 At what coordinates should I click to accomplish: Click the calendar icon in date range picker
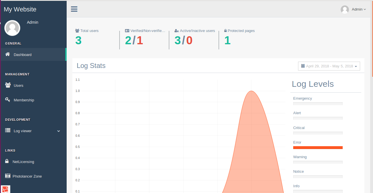tap(303, 66)
